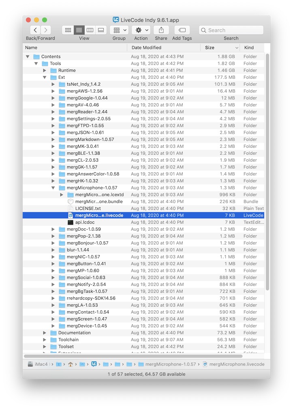Select the mergMK-3.0.41 row

coord(143,146)
